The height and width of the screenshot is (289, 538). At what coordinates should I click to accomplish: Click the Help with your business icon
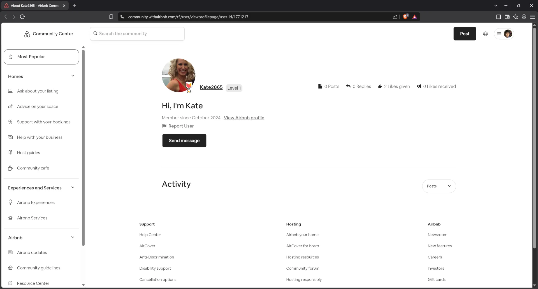pos(10,137)
